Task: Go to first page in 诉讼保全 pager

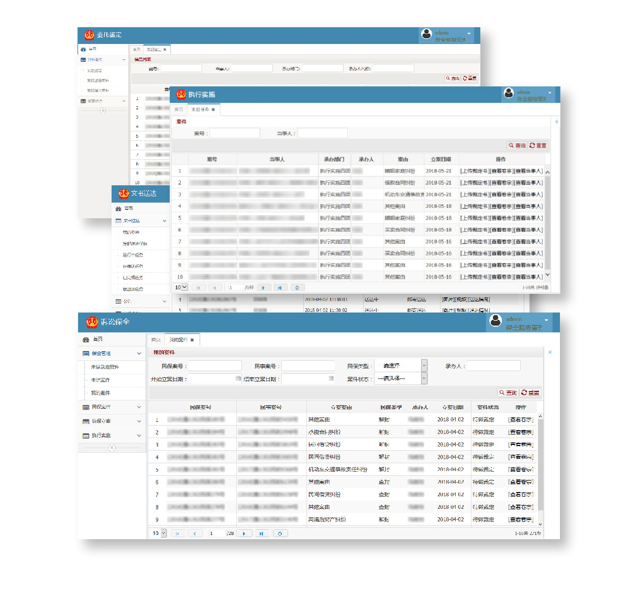Action: [177, 533]
